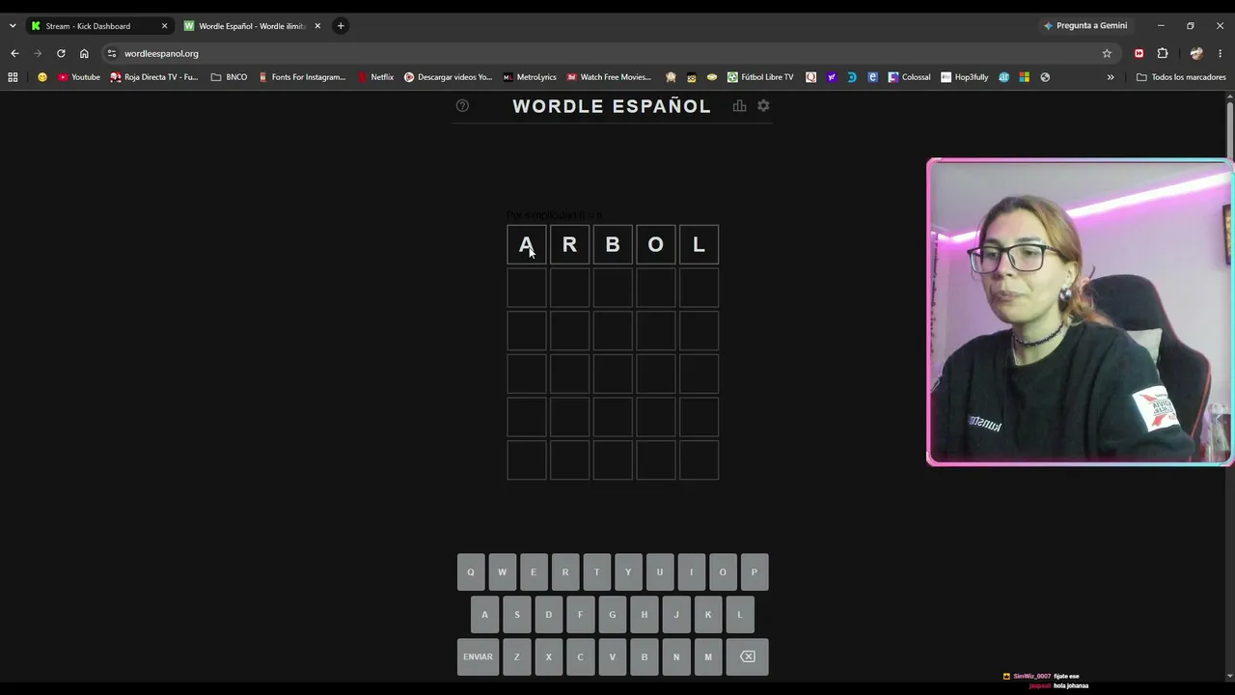
Task: Open the BNCO bookmarks folder
Action: 230,77
